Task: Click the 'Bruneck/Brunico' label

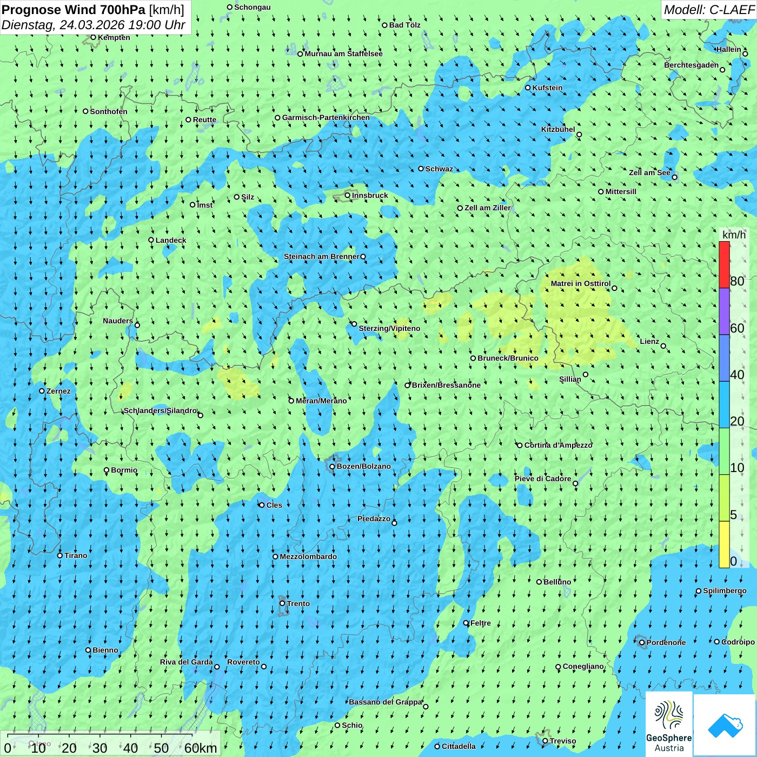Action: 508,358
